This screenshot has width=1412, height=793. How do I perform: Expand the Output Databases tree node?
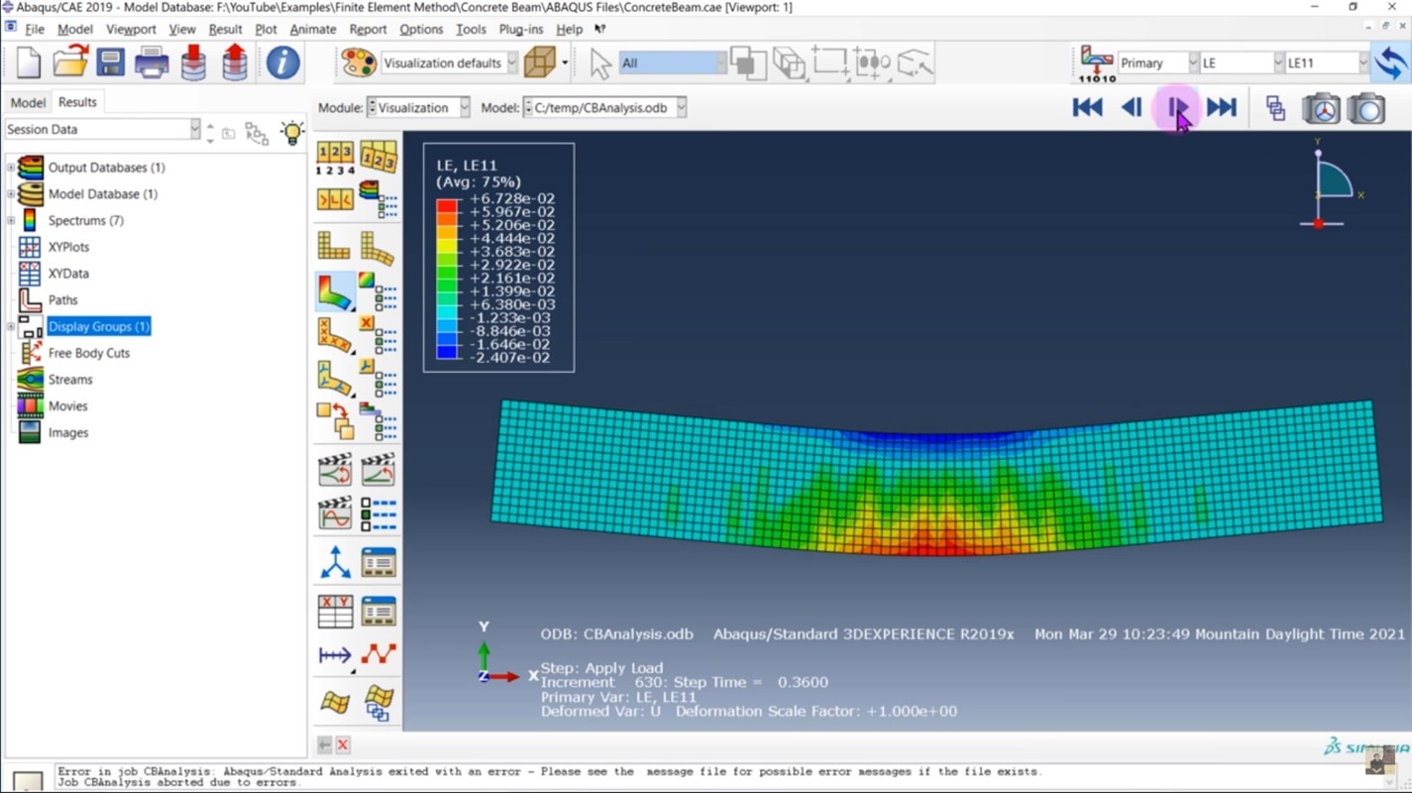(x=11, y=168)
